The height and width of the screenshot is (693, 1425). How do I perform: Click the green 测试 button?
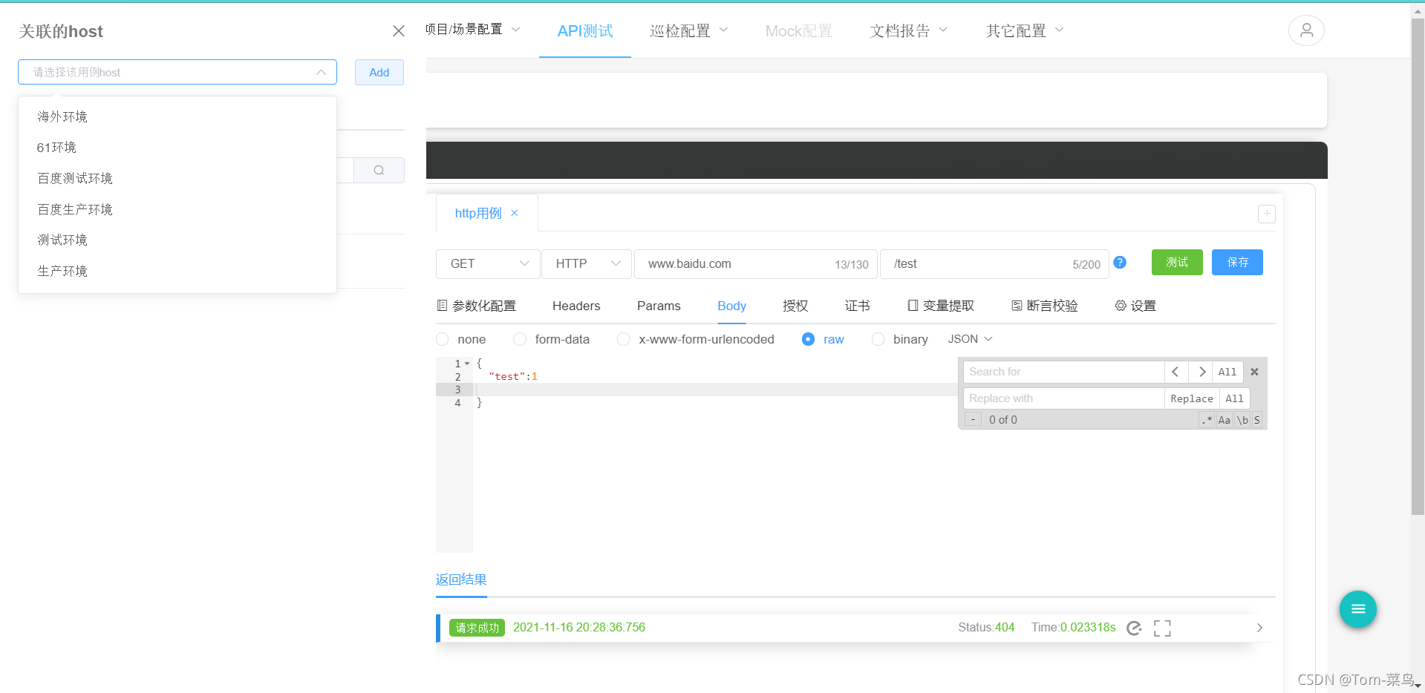(x=1177, y=262)
